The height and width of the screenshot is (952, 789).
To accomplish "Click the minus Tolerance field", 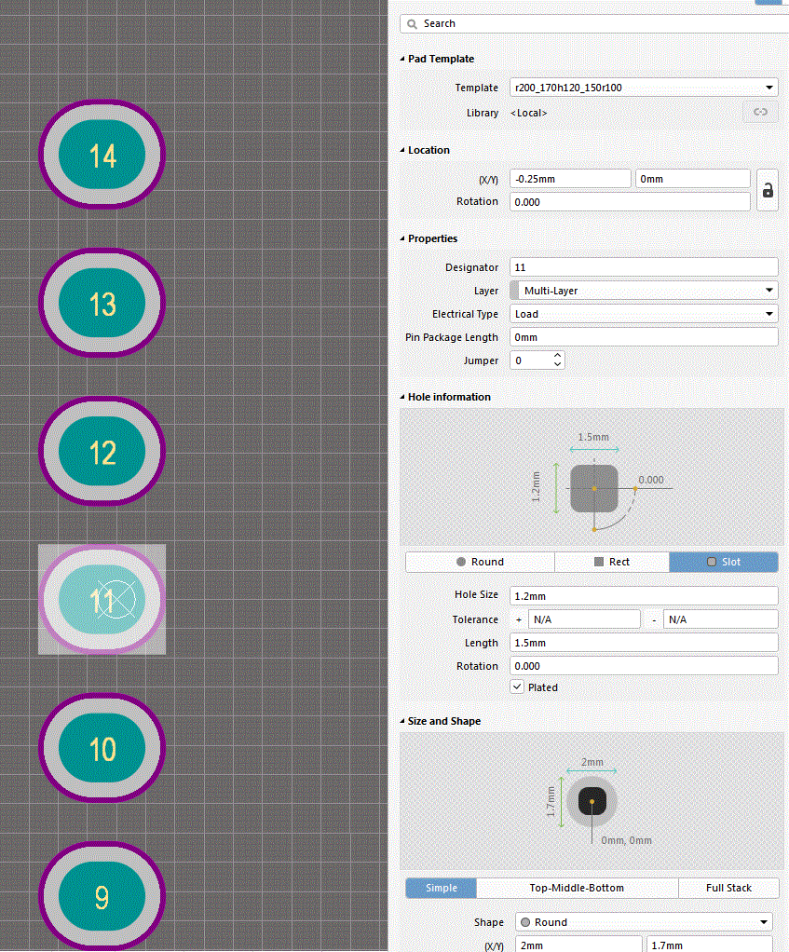I will pos(720,619).
